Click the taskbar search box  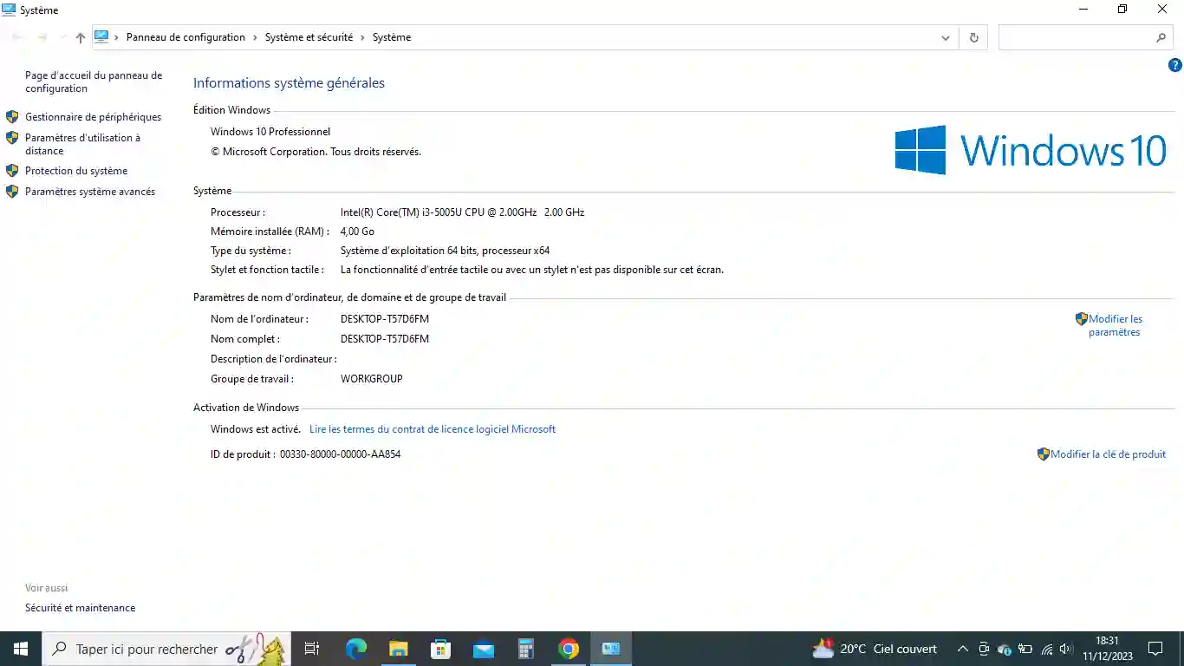point(166,649)
